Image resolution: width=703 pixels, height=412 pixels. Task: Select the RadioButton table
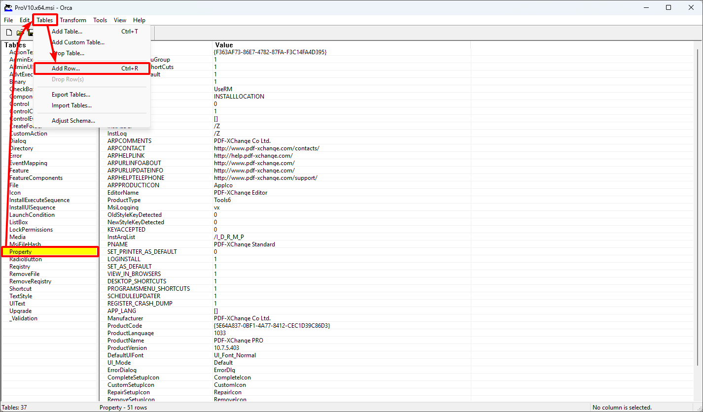26,259
